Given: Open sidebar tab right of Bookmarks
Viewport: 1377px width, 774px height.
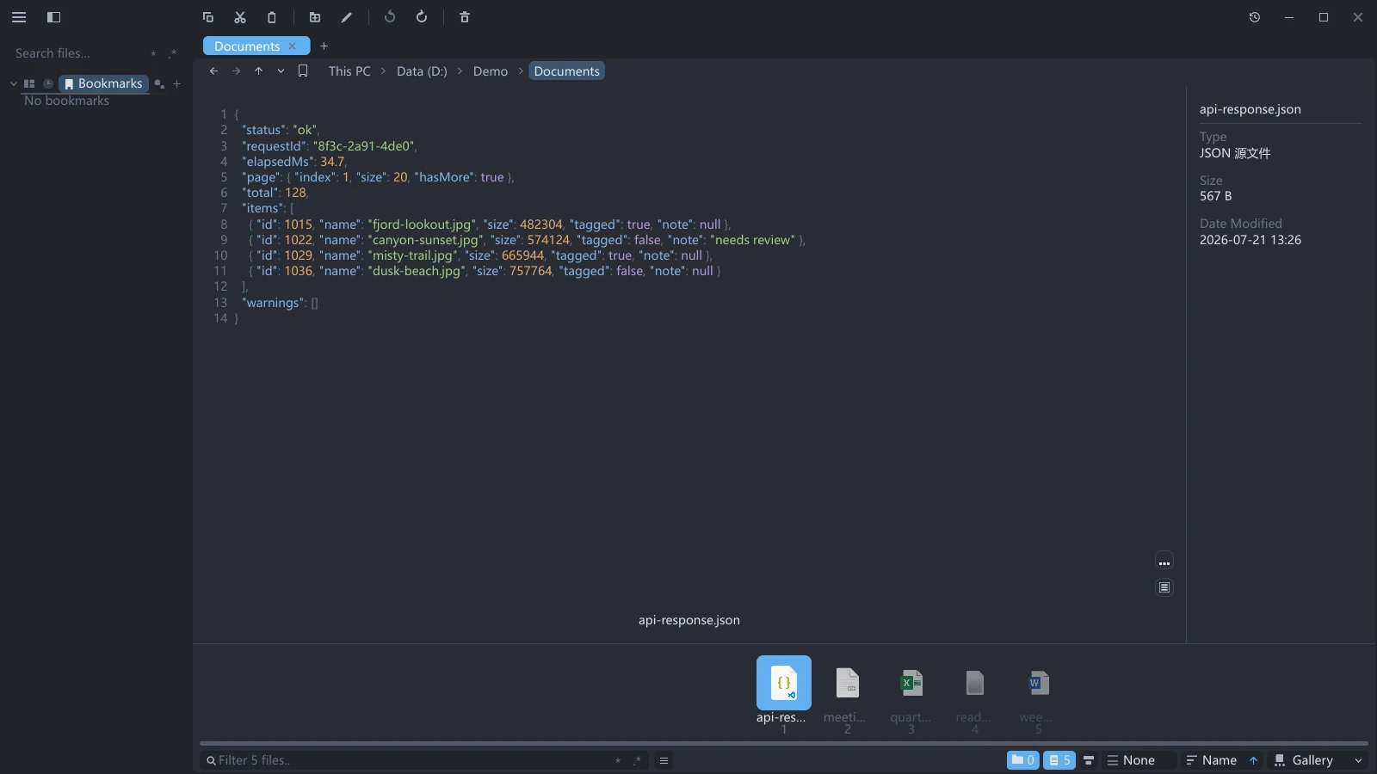Looking at the screenshot, I should pos(159,83).
